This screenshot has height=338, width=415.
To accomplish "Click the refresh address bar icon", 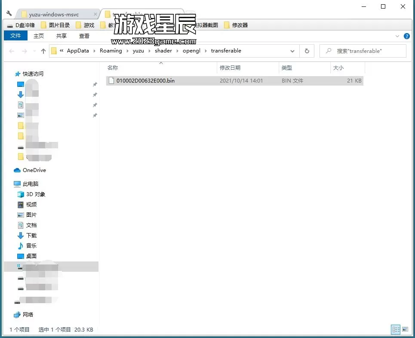I will (307, 51).
